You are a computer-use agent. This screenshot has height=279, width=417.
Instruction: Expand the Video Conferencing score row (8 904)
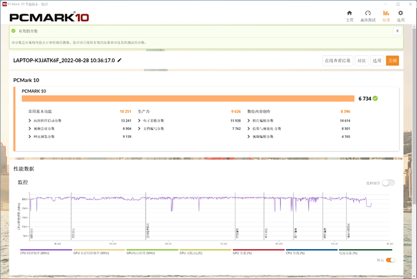pyautogui.click(x=80, y=129)
